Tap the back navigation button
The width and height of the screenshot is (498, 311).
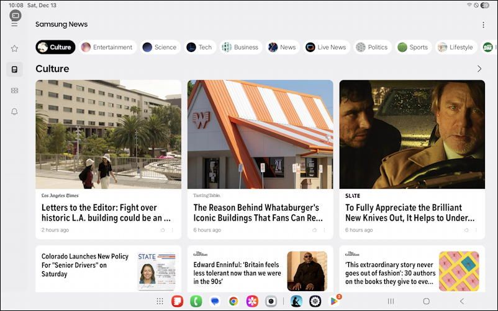(462, 301)
